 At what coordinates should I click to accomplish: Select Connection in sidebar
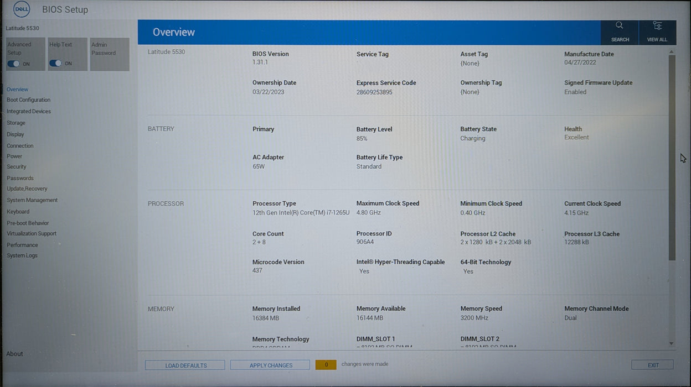click(x=20, y=146)
